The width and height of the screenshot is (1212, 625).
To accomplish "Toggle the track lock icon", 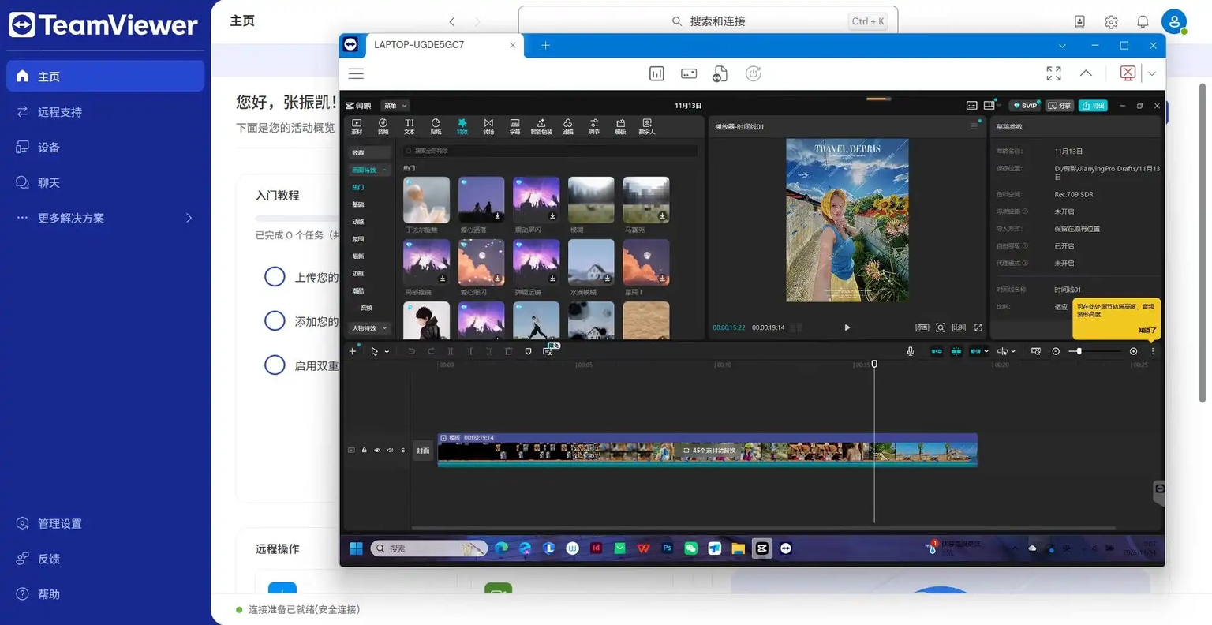I will [x=364, y=451].
